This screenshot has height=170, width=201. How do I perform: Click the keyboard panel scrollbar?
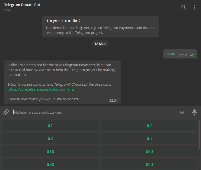tap(199, 134)
